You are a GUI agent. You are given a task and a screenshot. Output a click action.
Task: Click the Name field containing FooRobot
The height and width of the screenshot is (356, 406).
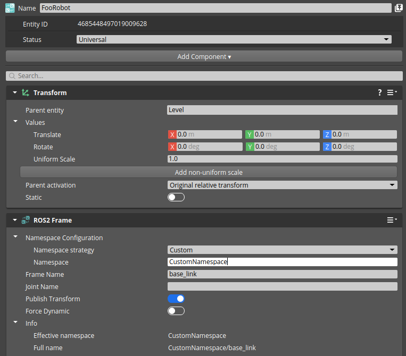point(216,8)
